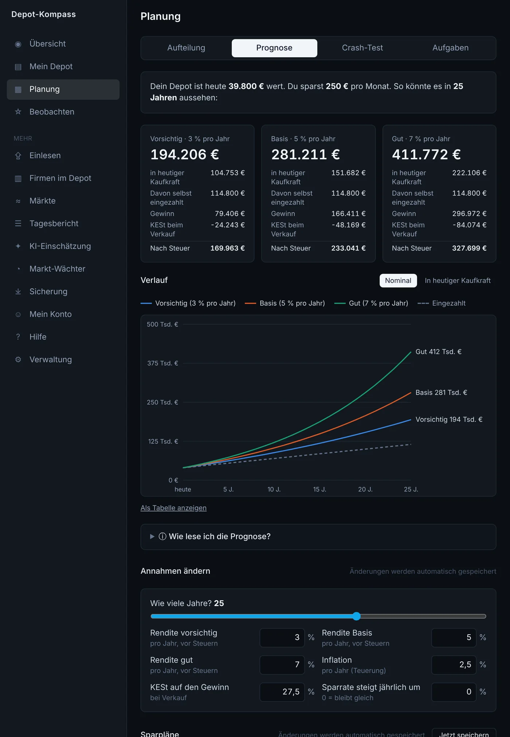Viewport: 510px width, 737px height.
Task: Click the Beobachten star icon
Action: [18, 112]
